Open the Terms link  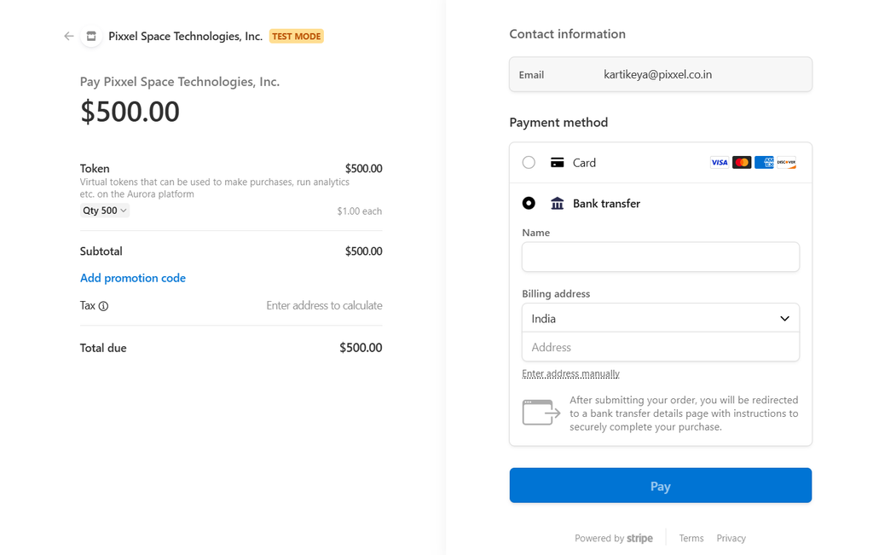(691, 538)
